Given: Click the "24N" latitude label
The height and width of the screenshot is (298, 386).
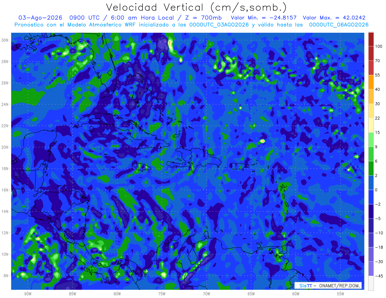Looking at the screenshot, I should [x=5, y=104].
